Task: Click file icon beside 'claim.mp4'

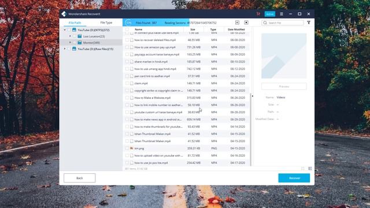Action: (x=132, y=83)
